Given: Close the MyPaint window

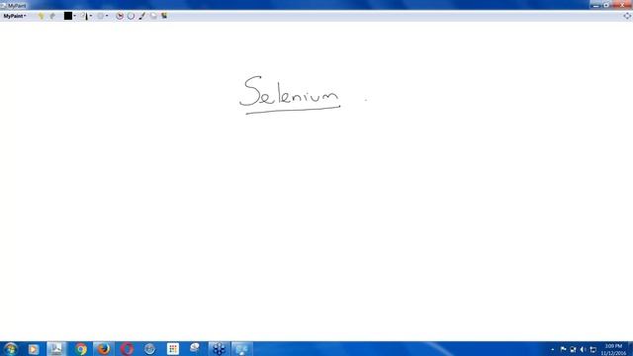Looking at the screenshot, I should click(x=622, y=5).
